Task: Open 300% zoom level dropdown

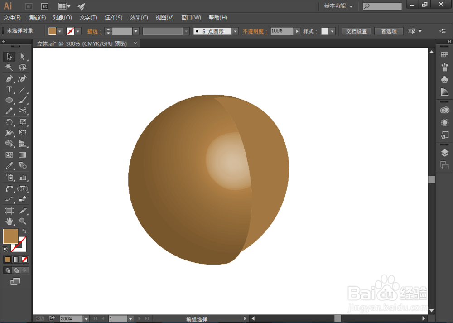Action: pyautogui.click(x=86, y=318)
